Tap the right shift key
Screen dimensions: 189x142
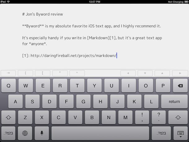pyautogui.click(x=178, y=118)
